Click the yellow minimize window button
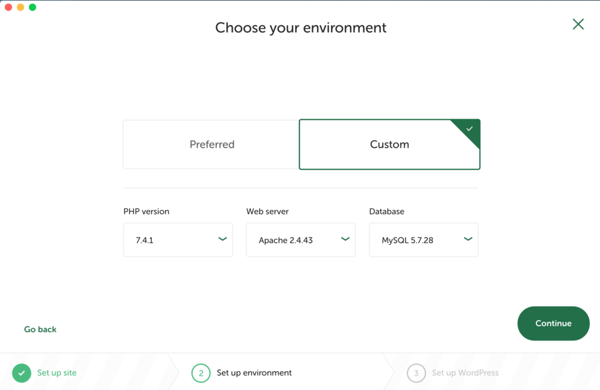Image resolution: width=600 pixels, height=390 pixels. point(21,7)
